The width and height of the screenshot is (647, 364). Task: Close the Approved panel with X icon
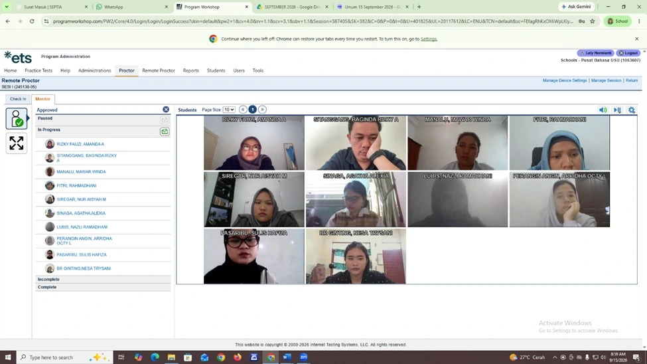(x=166, y=110)
